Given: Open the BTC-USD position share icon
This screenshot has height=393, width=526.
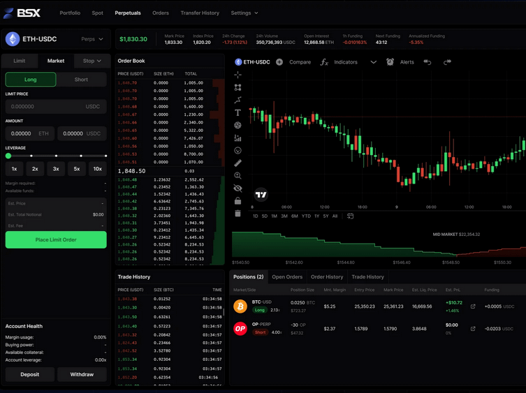Looking at the screenshot, I should 473,306.
